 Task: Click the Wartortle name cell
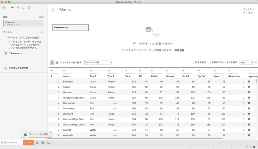click(x=74, y=135)
